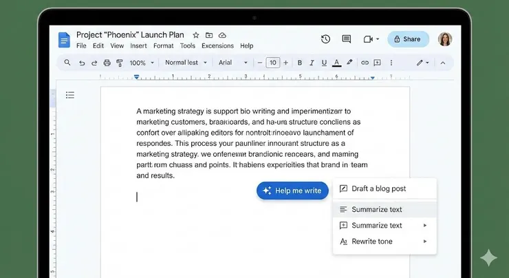Open version history clock icon
This screenshot has height=278, width=509.
tap(325, 39)
